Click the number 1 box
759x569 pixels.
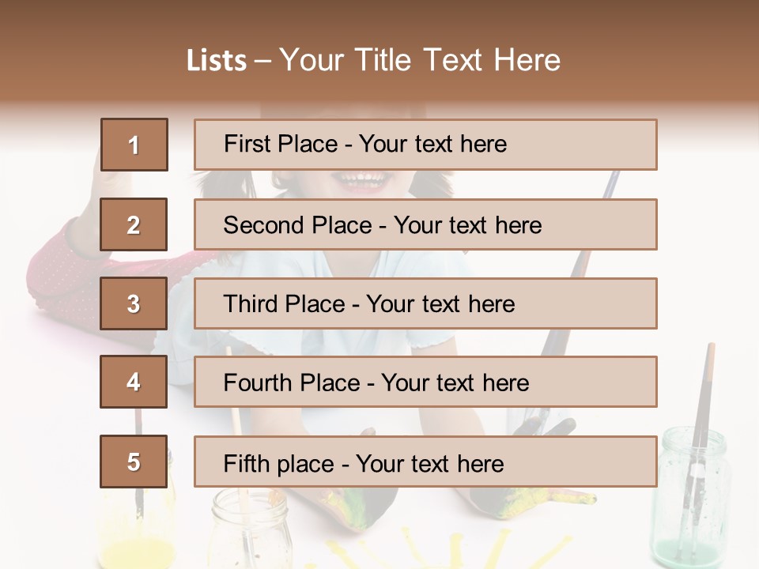[134, 145]
